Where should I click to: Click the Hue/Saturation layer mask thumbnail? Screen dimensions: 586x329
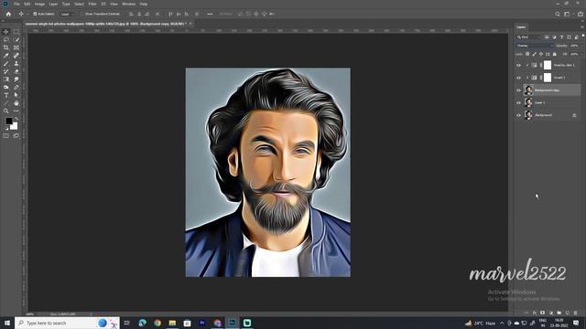tap(548, 65)
